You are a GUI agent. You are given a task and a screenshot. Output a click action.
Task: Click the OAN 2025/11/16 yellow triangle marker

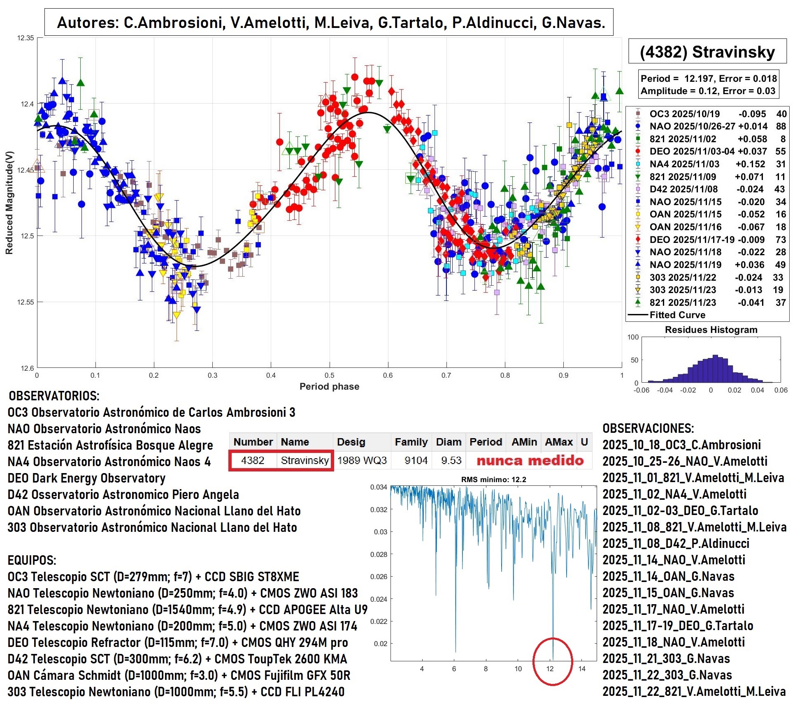(x=637, y=227)
